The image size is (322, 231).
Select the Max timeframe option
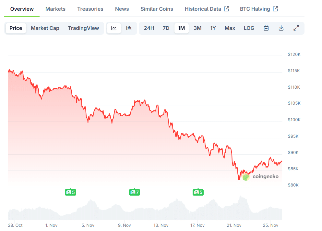tap(230, 28)
